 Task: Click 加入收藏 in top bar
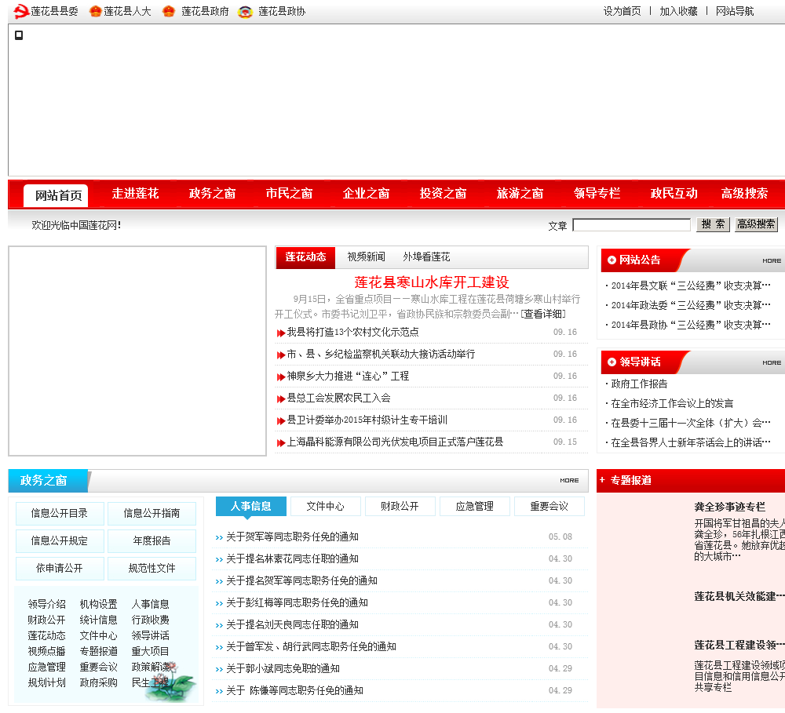coord(678,11)
